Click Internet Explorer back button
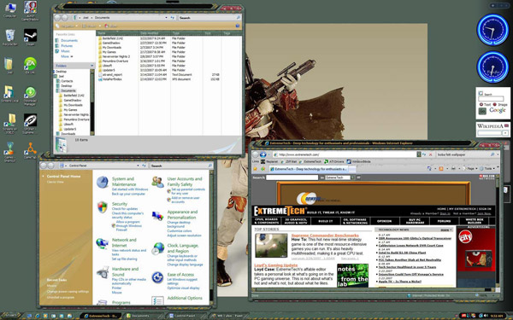Image resolution: width=513 pixels, height=320 pixels. [x=256, y=154]
